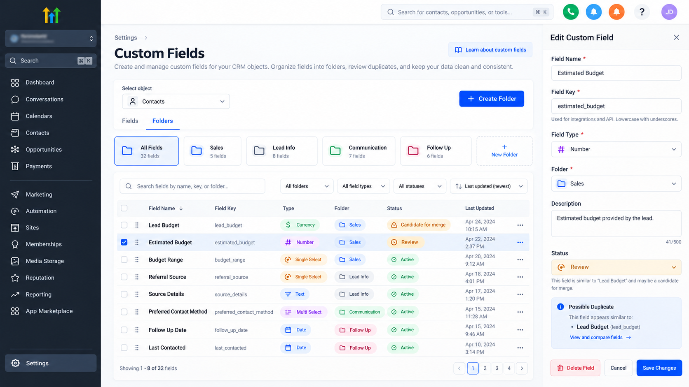
Task: Open the Folder Sales dropdown in panel
Action: click(616, 184)
